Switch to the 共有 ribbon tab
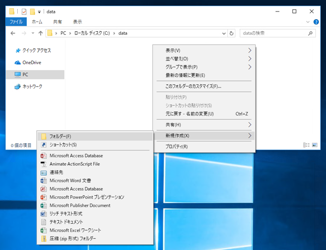The image size is (326, 250). tap(58, 22)
